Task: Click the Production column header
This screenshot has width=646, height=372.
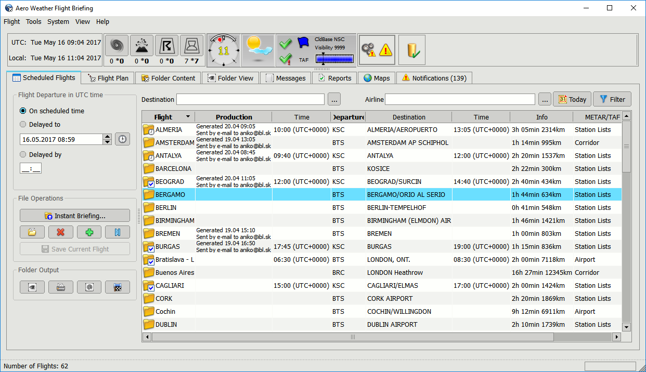Action: (234, 117)
